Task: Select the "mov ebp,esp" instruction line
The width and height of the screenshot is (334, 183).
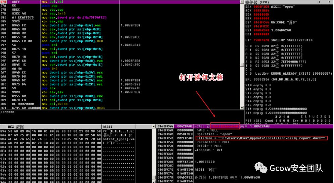Action: click(52, 10)
